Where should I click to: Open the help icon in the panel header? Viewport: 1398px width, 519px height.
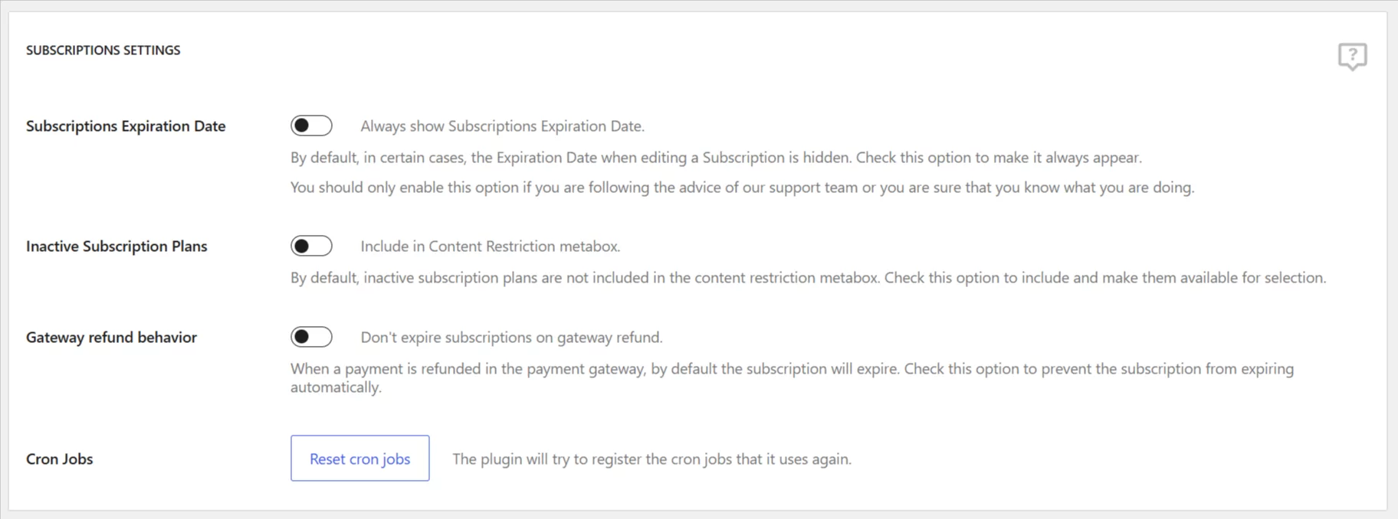pos(1352,56)
